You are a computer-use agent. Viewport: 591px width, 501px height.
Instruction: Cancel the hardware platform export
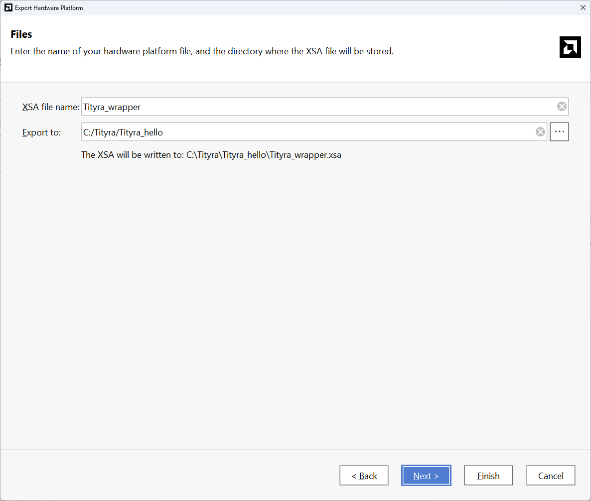tap(551, 476)
